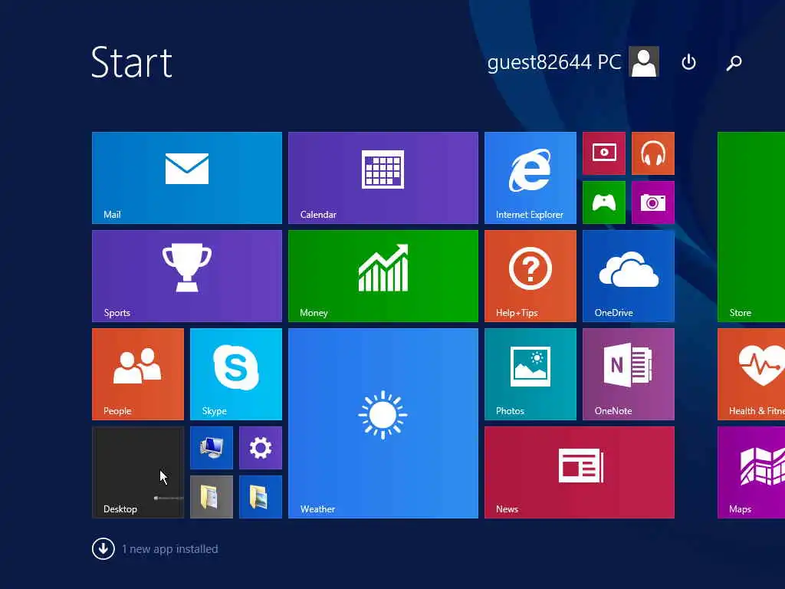Image resolution: width=785 pixels, height=589 pixels.
Task: Open the Money chart tile
Action: [x=383, y=276]
